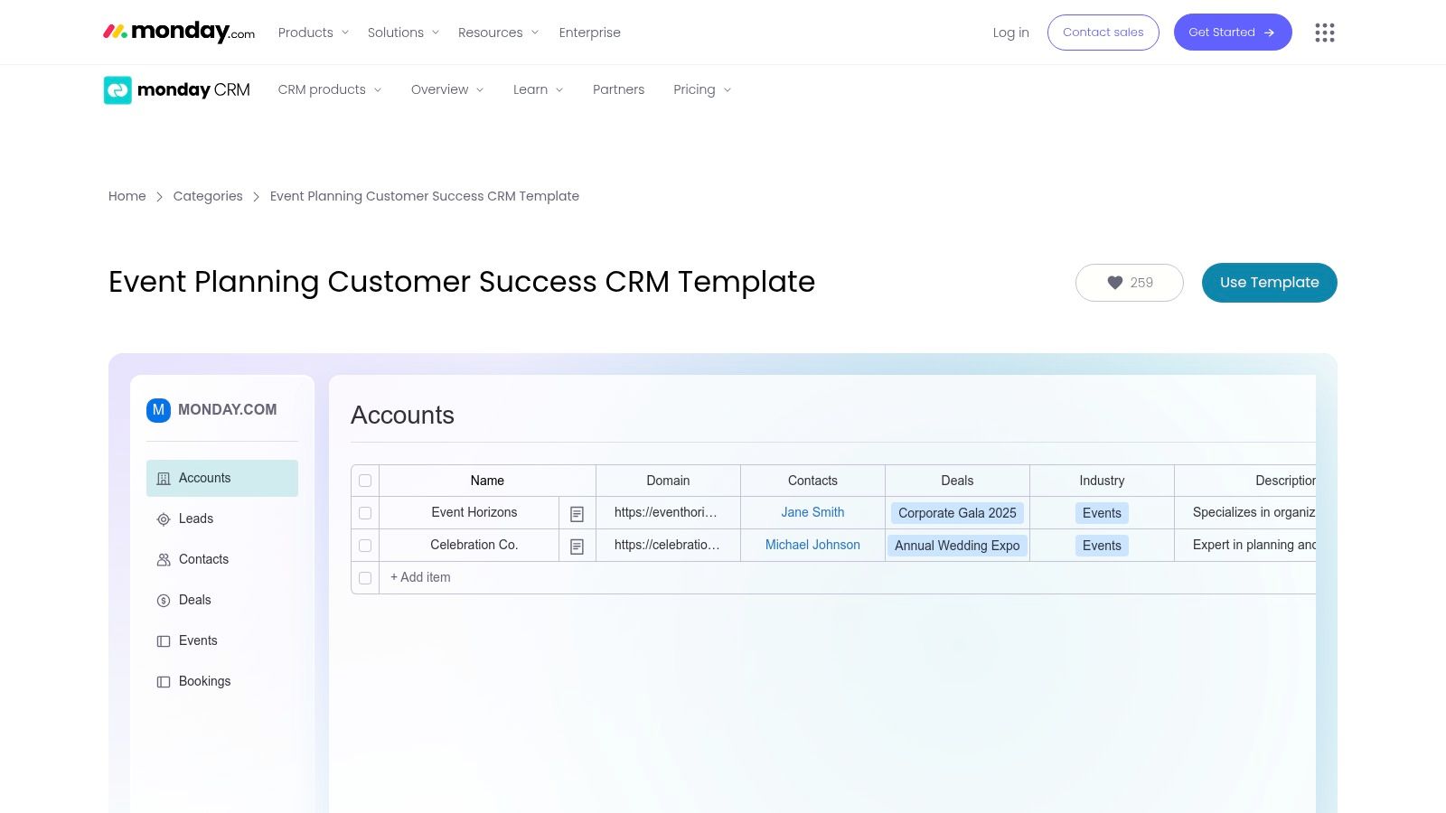Open the Jane Smith contact link
This screenshot has height=813, width=1446.
click(x=812, y=512)
